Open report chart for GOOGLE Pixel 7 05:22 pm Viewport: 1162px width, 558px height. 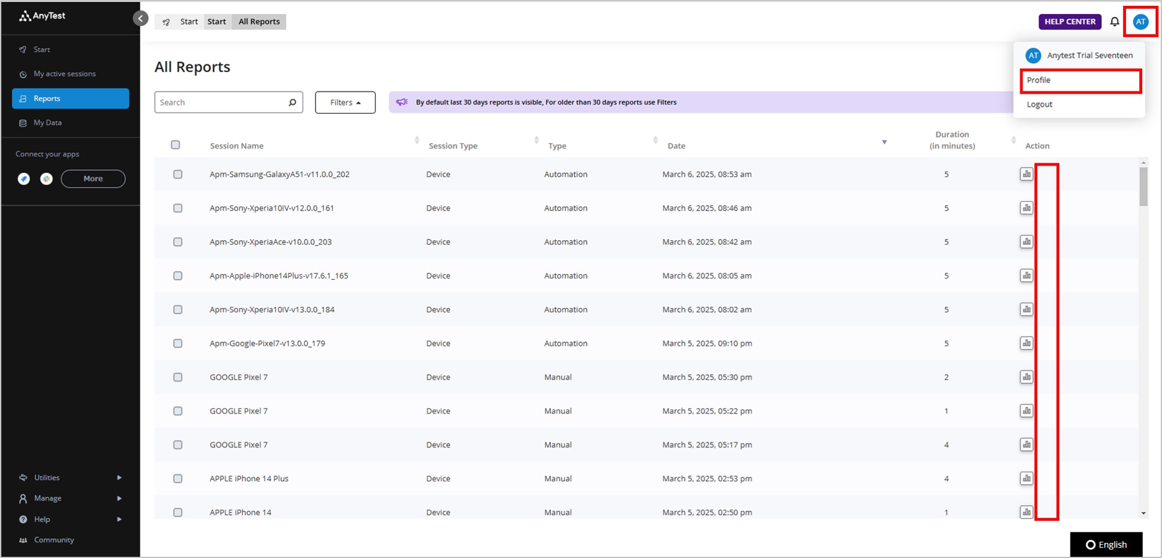tap(1027, 410)
